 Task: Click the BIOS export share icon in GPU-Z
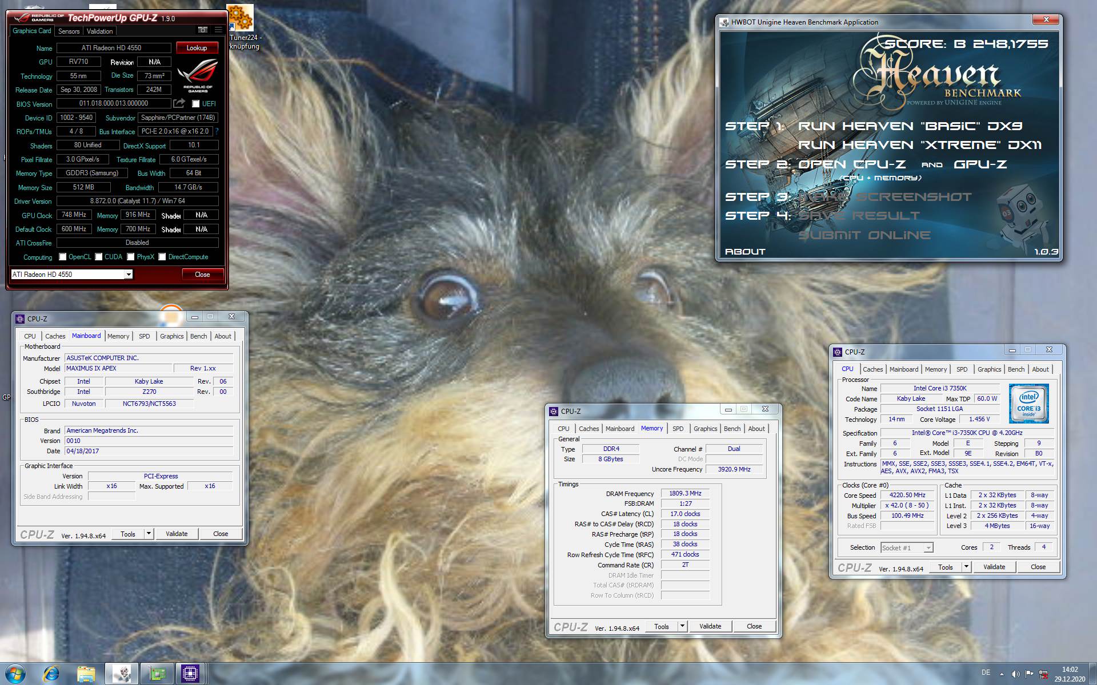[179, 103]
